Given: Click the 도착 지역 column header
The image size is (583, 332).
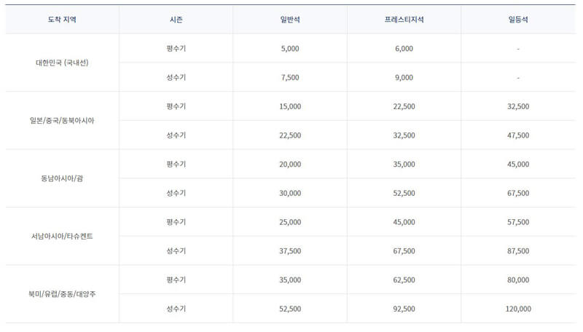Looking at the screenshot, I should (x=62, y=20).
